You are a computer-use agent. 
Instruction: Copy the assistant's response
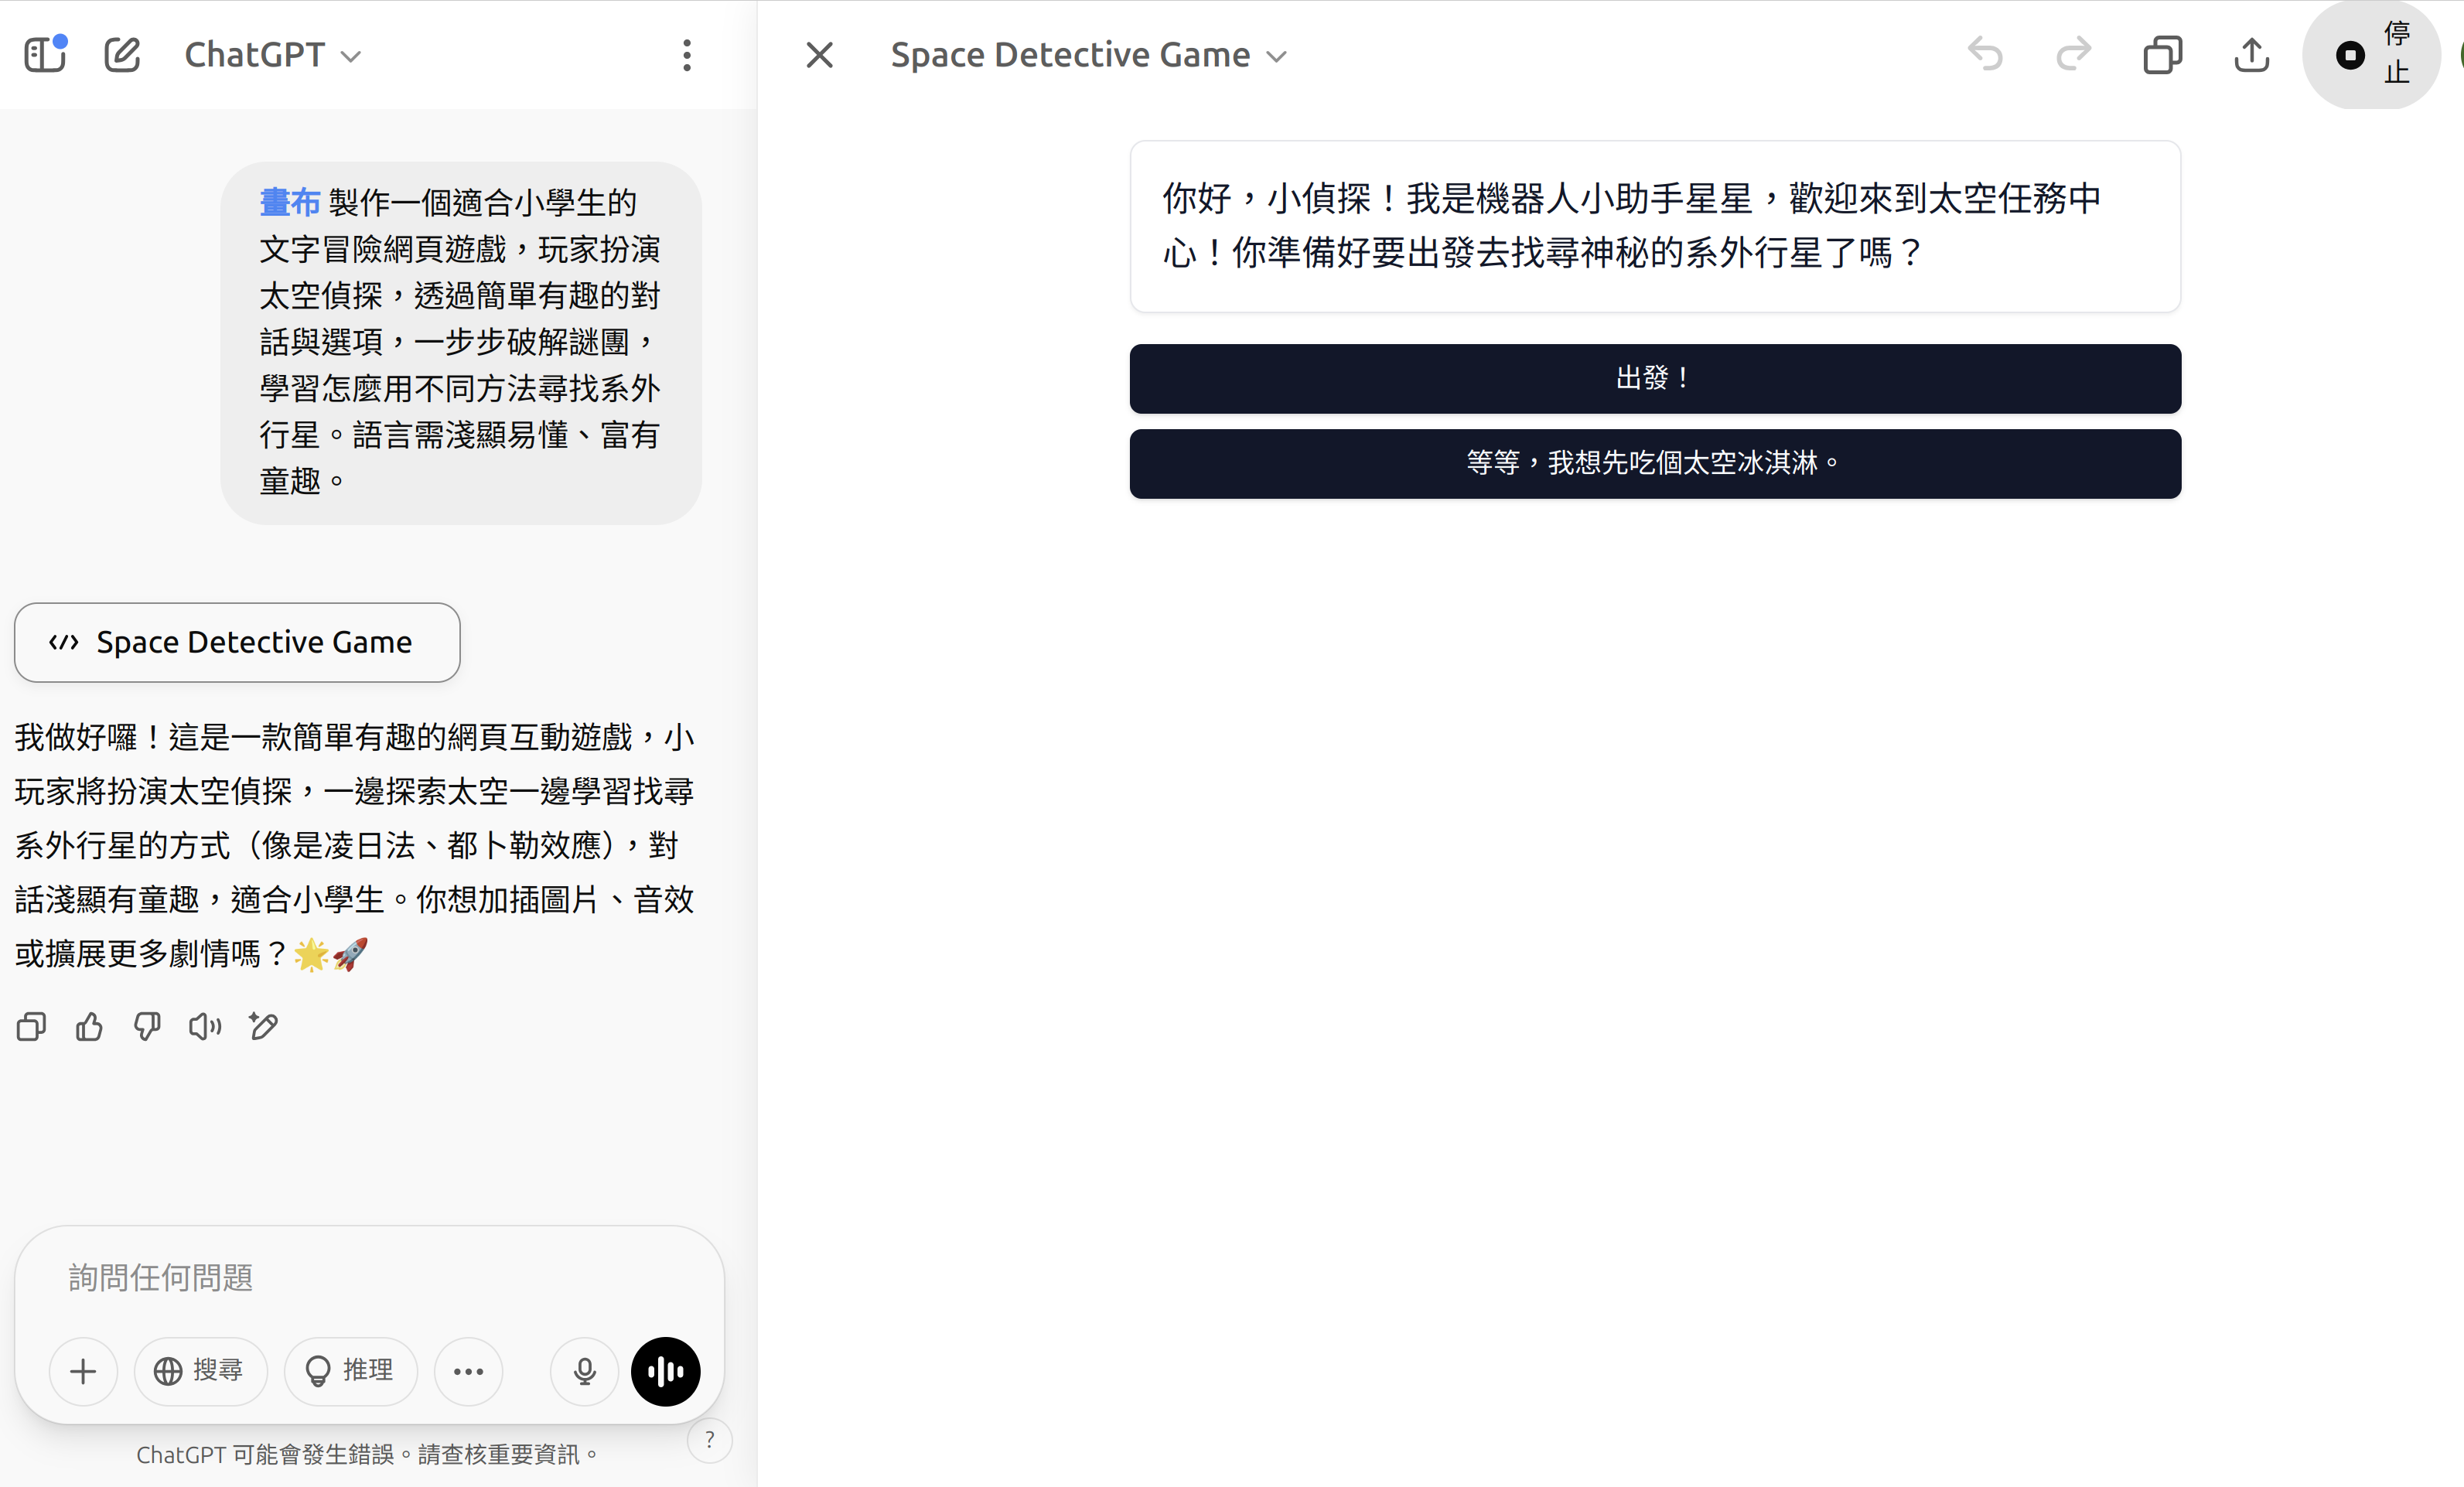tap(31, 1026)
